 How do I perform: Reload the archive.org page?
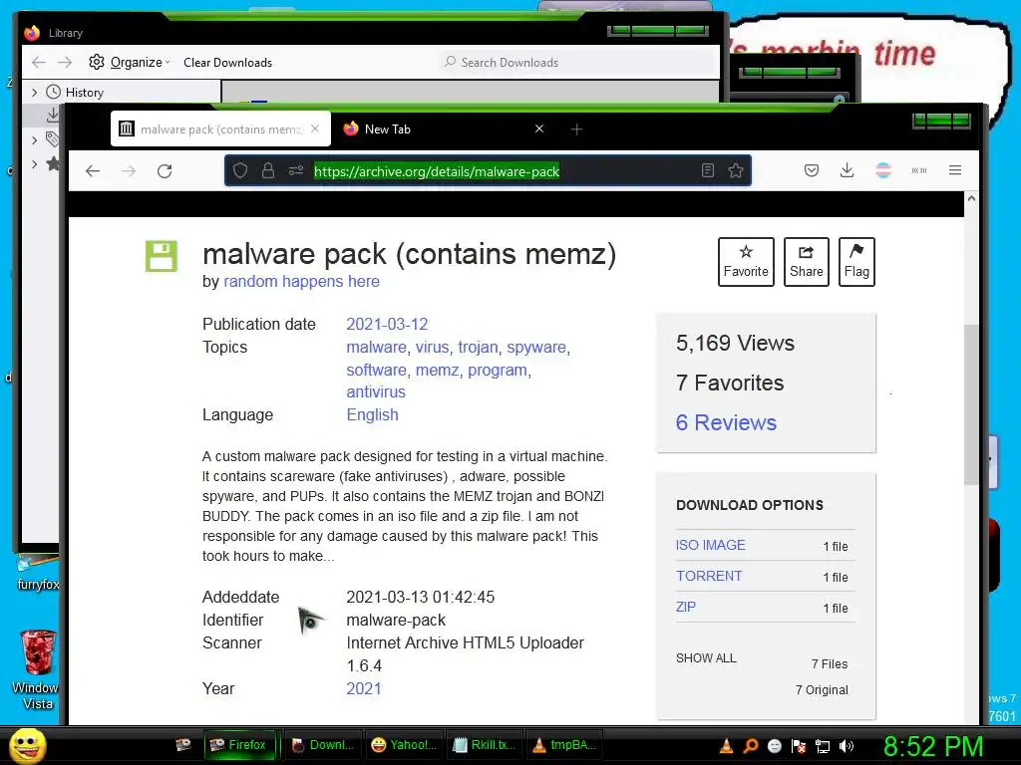165,171
